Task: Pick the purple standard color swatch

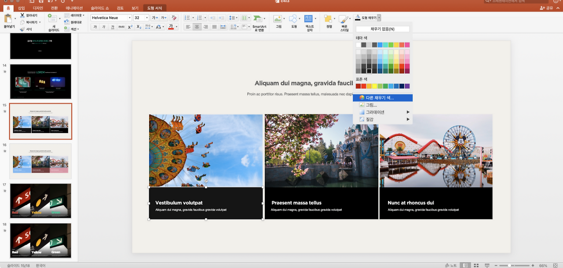Action: pyautogui.click(x=407, y=86)
